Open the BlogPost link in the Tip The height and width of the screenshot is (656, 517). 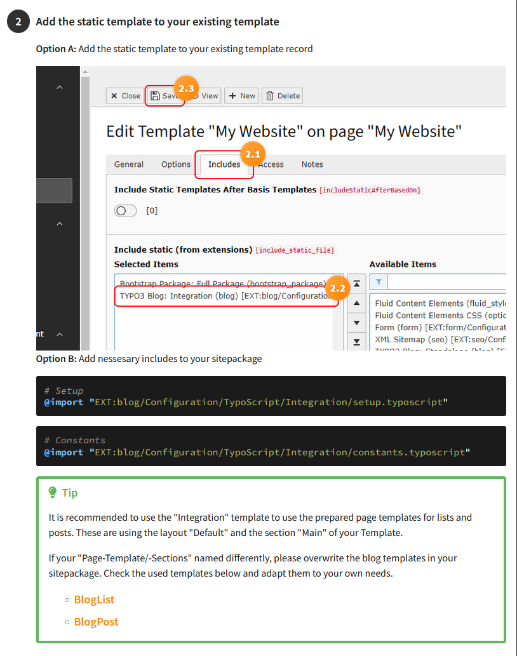[96, 622]
